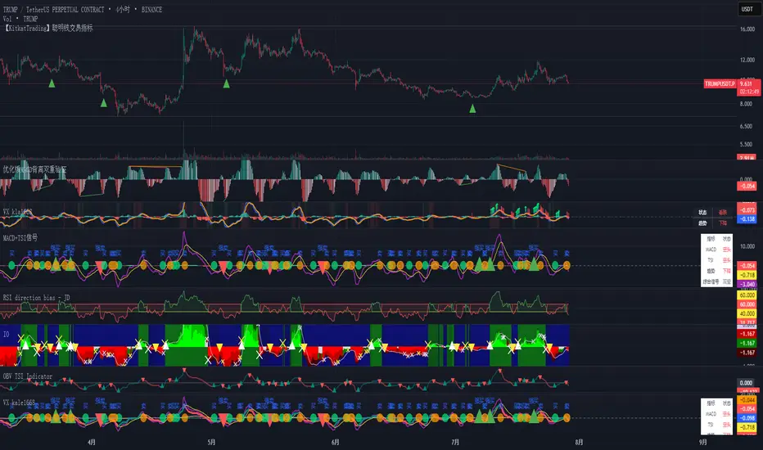Click the green buy triangle in early May
Image resolution: width=763 pixels, height=450 pixels.
pyautogui.click(x=226, y=84)
